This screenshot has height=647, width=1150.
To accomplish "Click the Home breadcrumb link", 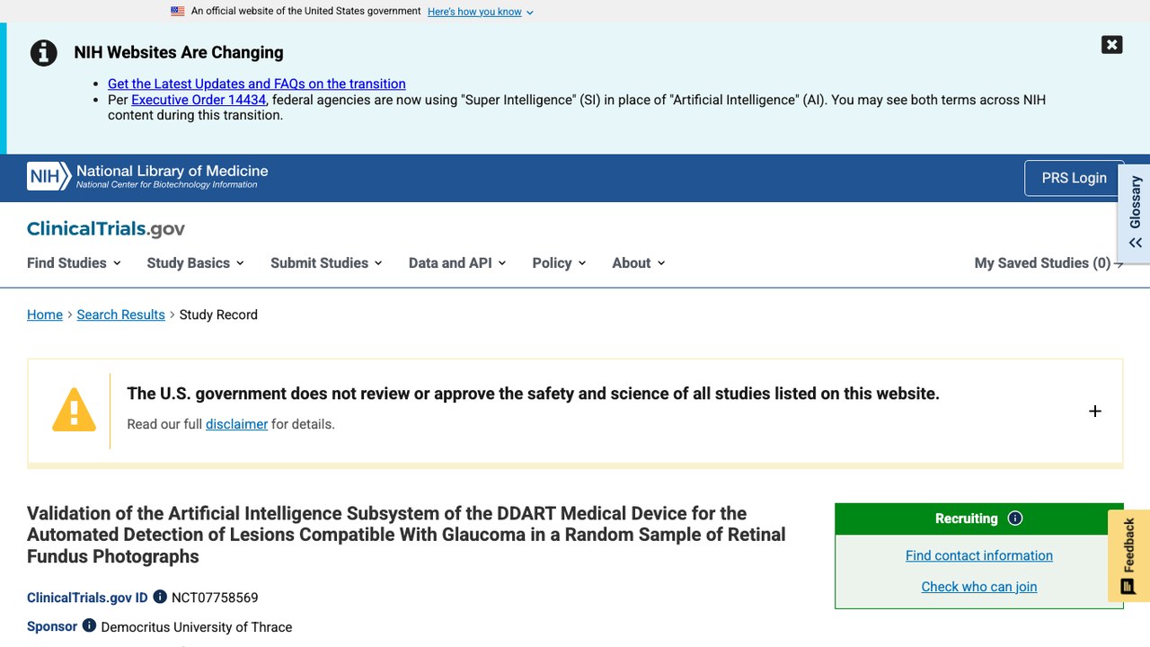I will [45, 315].
